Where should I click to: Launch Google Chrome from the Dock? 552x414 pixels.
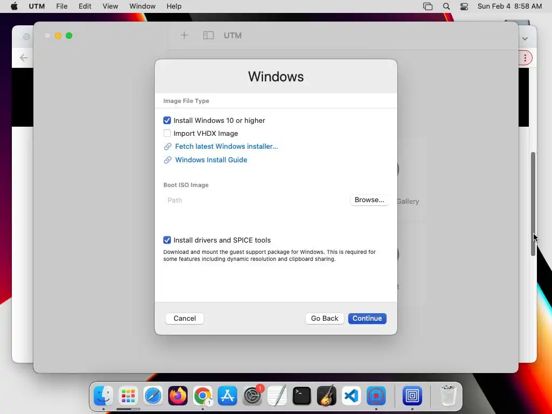click(x=203, y=396)
